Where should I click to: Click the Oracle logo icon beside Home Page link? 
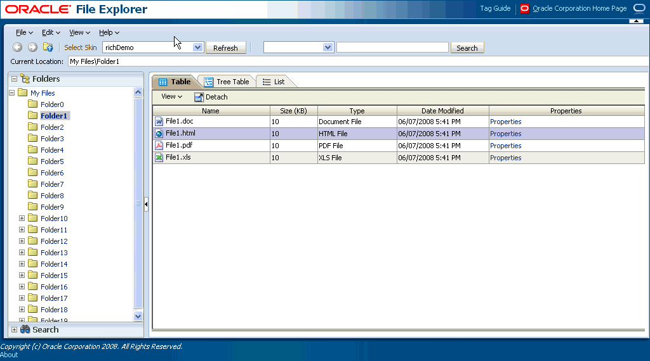[x=524, y=9]
